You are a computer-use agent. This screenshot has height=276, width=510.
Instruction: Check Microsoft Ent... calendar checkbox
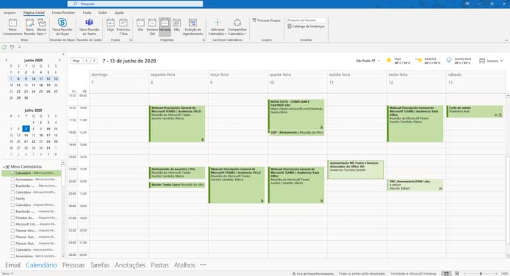click(13, 224)
